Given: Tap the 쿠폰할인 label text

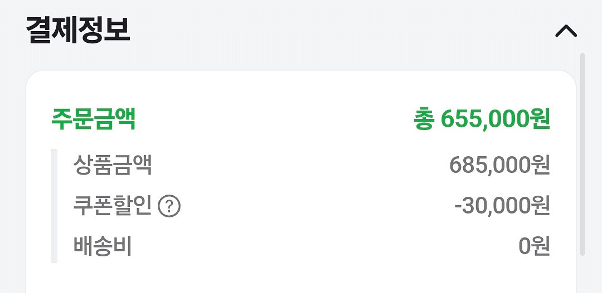Looking at the screenshot, I should (x=113, y=206).
